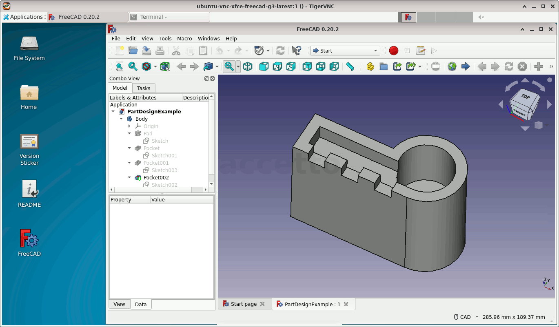Click the Make link icon
The width and height of the screenshot is (559, 327).
point(397,66)
